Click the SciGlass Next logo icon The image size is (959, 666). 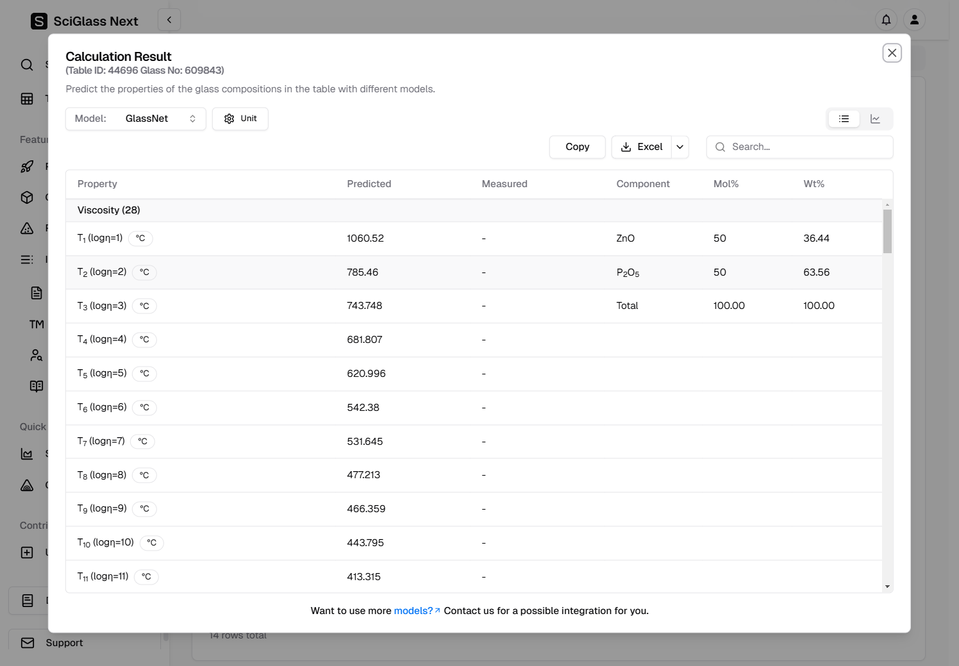click(x=39, y=21)
